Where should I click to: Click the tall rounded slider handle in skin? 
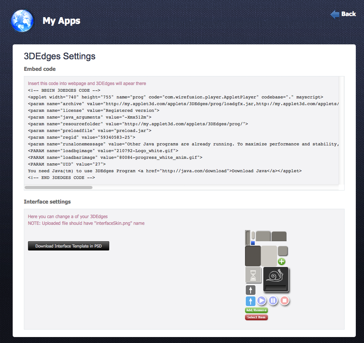(x=248, y=237)
